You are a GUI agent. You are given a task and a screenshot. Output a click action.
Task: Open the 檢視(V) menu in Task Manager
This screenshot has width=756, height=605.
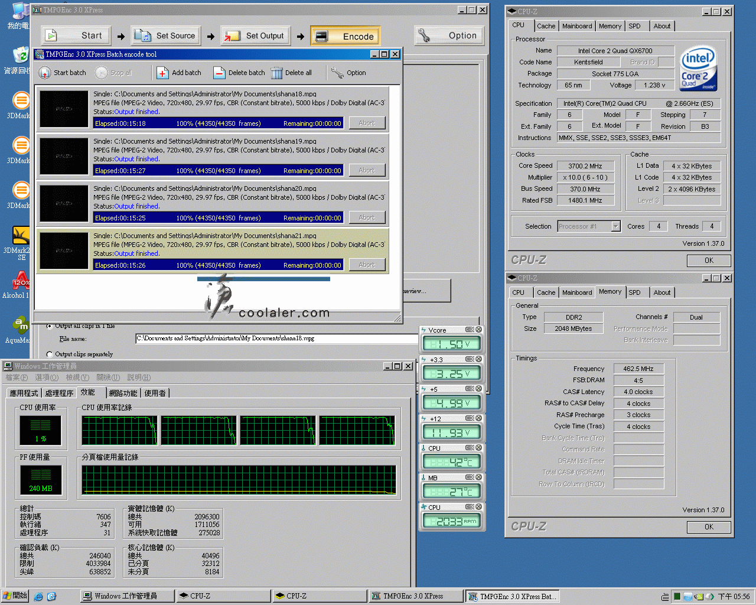pyautogui.click(x=77, y=378)
